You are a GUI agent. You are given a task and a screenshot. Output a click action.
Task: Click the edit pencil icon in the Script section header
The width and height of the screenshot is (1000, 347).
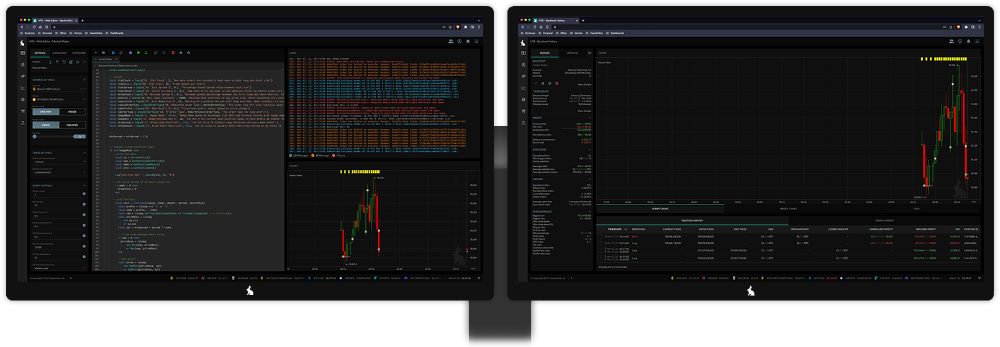(x=71, y=62)
